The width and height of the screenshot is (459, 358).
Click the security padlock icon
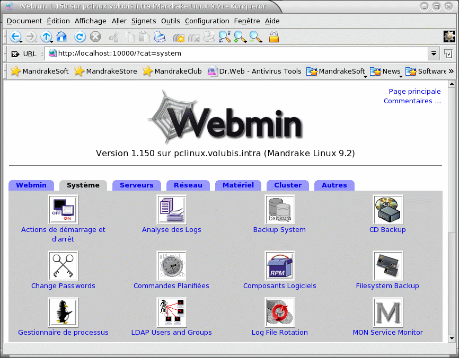coord(274,37)
